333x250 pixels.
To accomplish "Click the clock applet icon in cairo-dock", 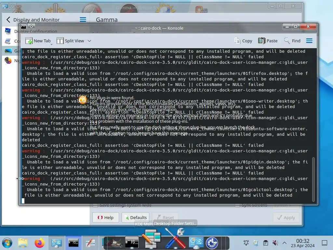I will [x=212, y=243].
